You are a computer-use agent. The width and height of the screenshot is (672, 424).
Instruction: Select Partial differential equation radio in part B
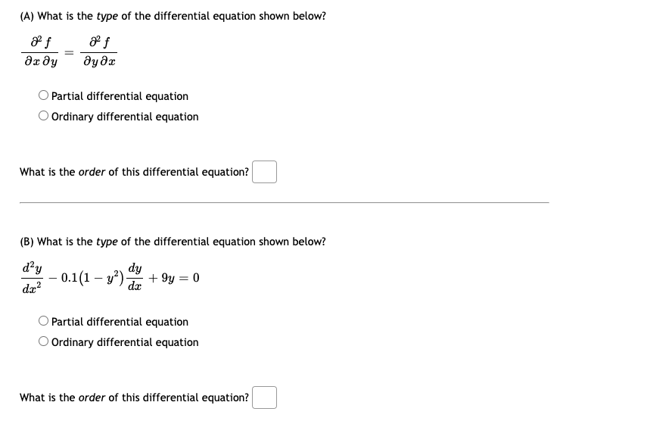pyautogui.click(x=43, y=321)
